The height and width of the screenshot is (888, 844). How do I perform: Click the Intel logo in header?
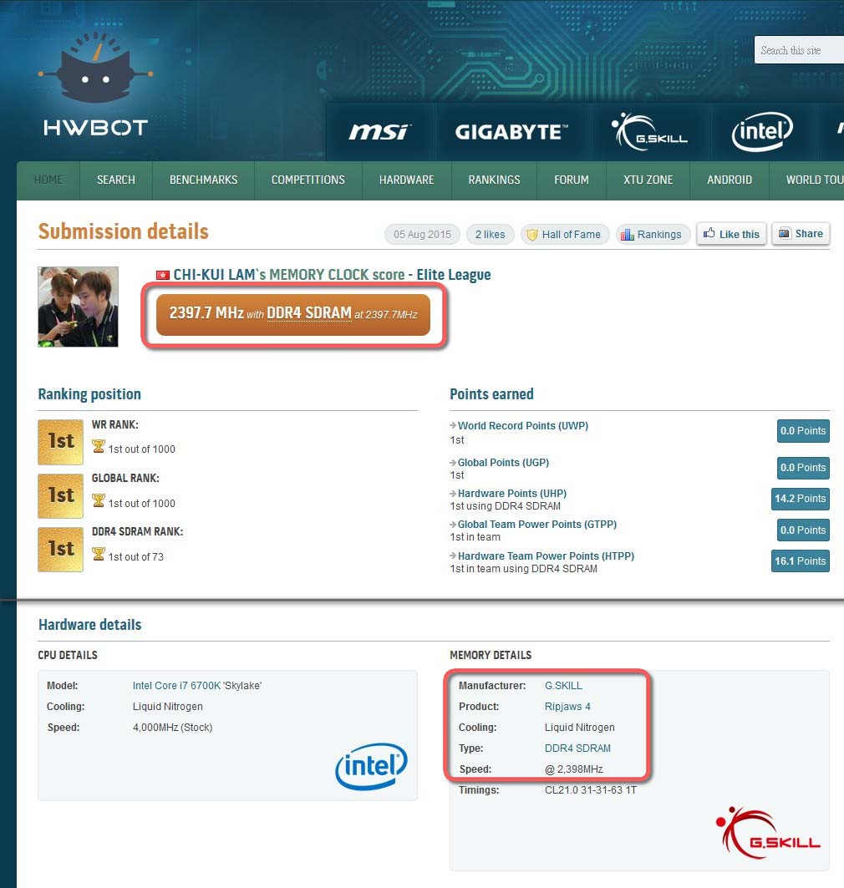[x=761, y=132]
